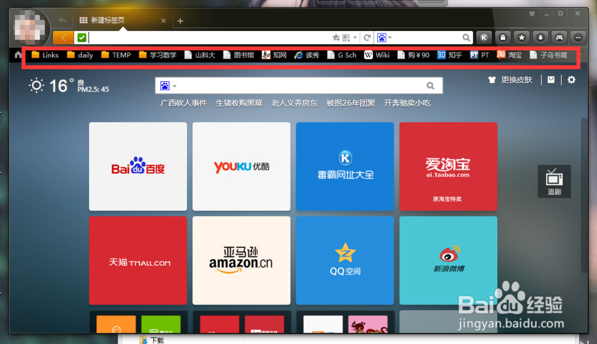
Task: Open the 图书馆 bookmark
Action: pos(239,55)
